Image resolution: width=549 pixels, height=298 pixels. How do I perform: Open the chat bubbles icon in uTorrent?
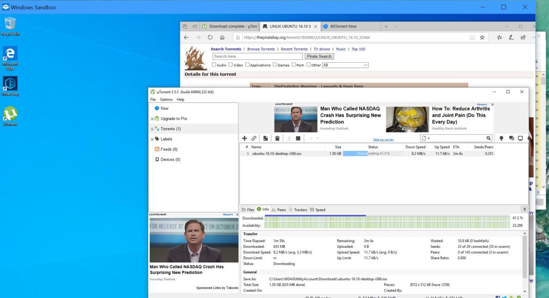tap(511, 138)
